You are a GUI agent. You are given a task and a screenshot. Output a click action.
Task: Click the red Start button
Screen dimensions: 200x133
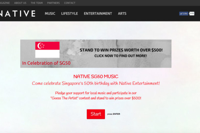[96, 114]
